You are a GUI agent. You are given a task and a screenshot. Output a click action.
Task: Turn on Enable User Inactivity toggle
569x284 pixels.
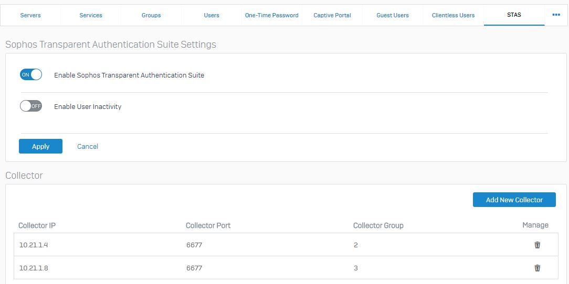coord(31,106)
